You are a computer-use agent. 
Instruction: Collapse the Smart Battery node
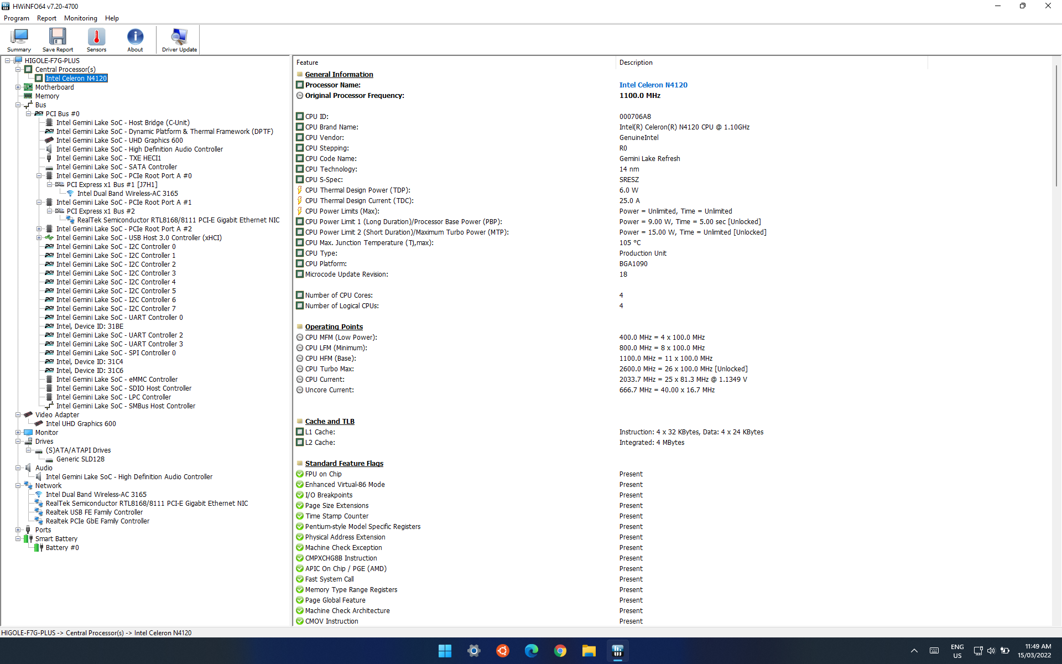coord(18,539)
